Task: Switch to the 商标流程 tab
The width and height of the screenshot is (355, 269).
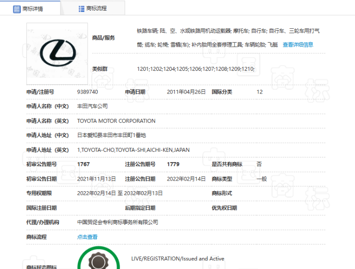Action: pyautogui.click(x=93, y=9)
